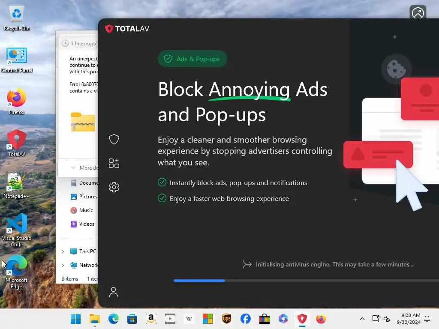Open the Windows Start menu
The width and height of the screenshot is (439, 329).
75,319
